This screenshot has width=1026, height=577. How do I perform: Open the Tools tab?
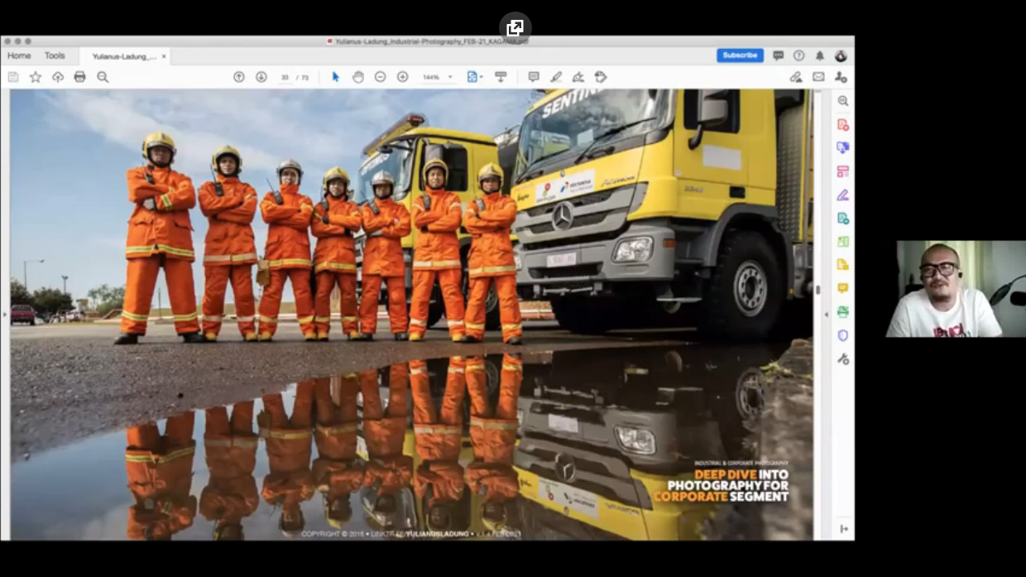(x=55, y=55)
